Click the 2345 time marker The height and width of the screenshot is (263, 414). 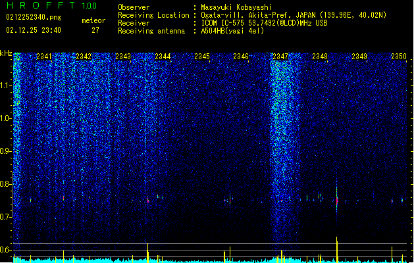pos(202,57)
